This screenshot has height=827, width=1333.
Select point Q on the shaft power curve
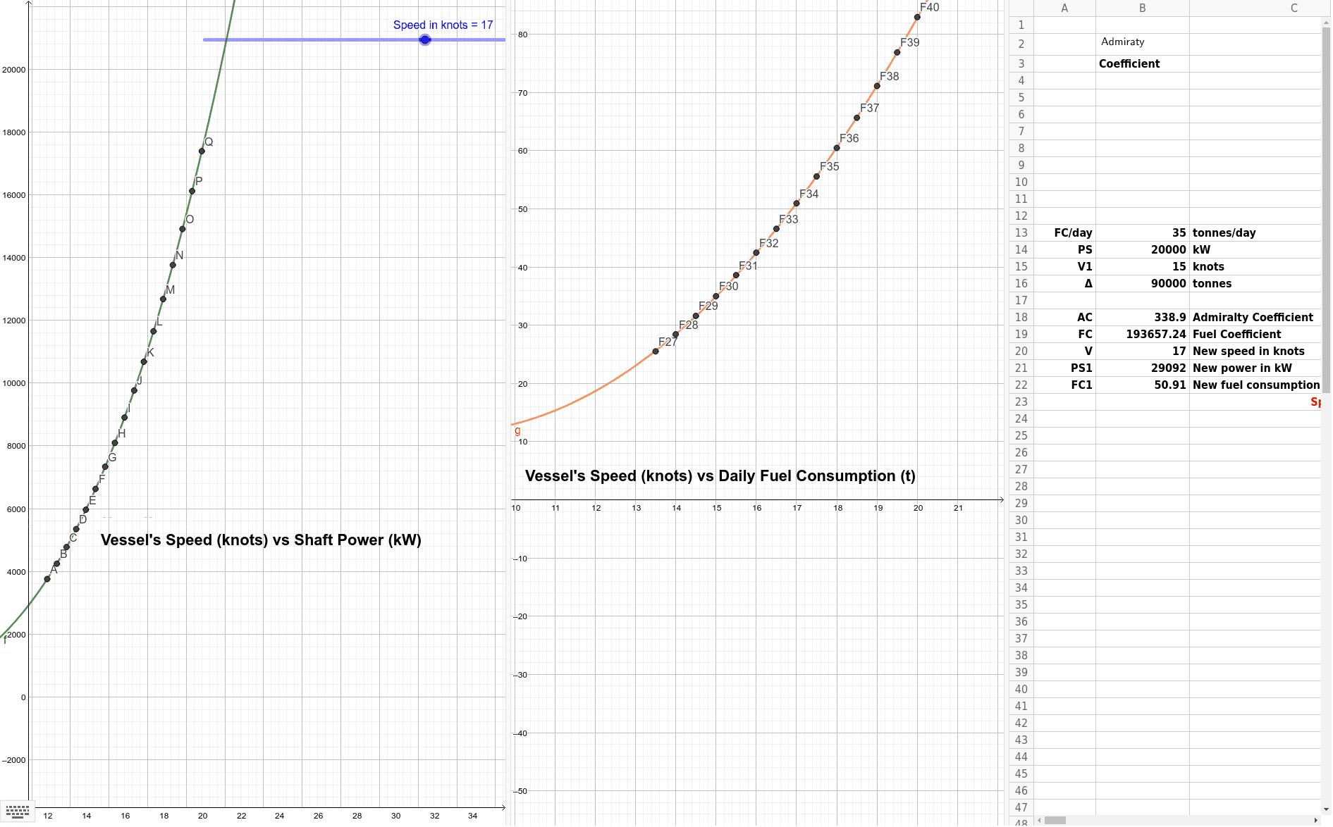pyautogui.click(x=202, y=150)
